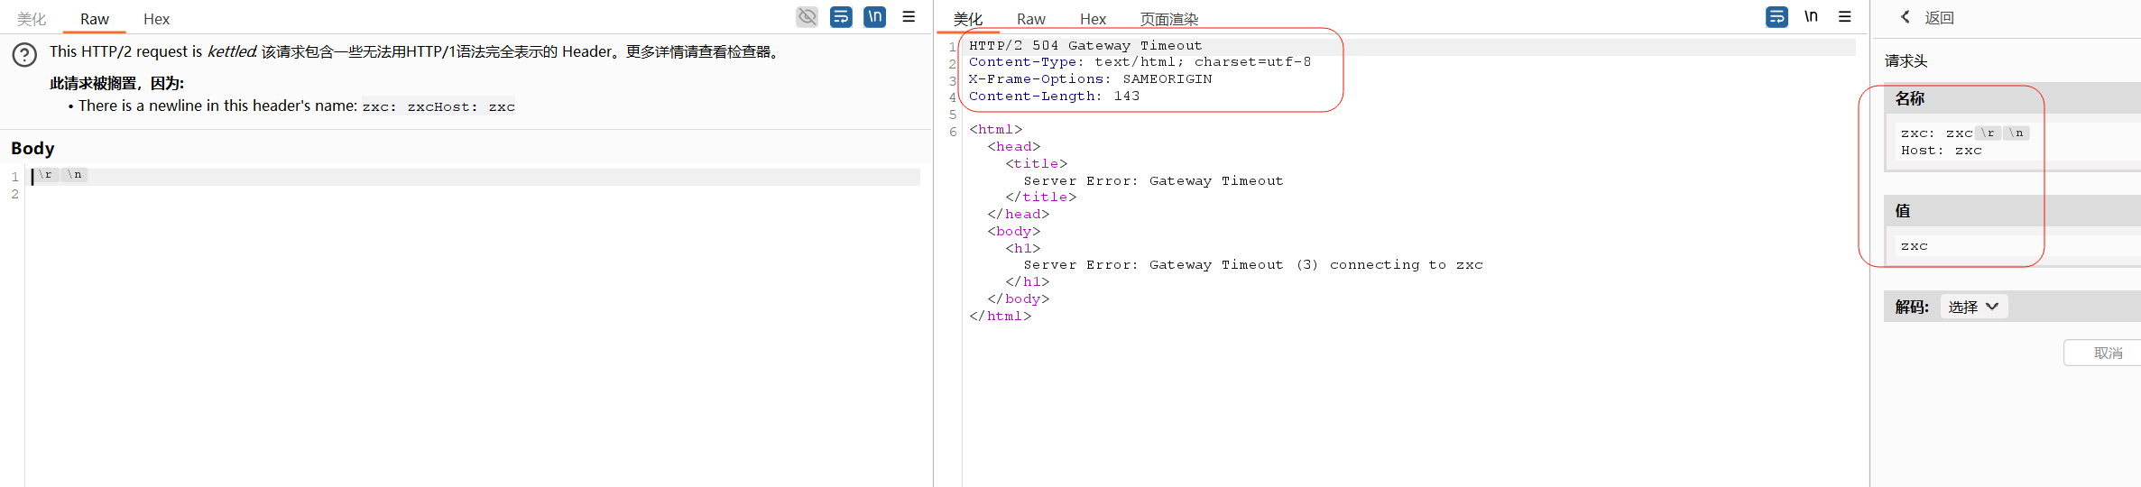The image size is (2141, 487).
Task: Click the <h1> opening tag line
Action: coord(1023,249)
